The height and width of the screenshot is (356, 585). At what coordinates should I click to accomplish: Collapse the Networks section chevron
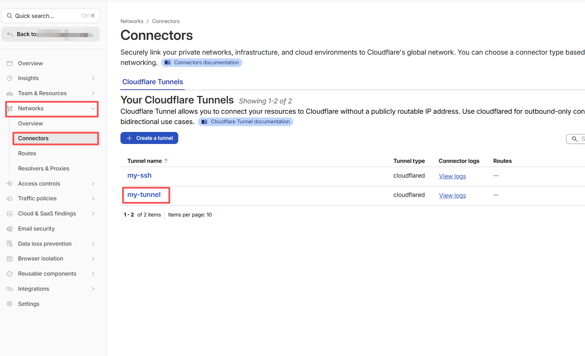pos(93,109)
